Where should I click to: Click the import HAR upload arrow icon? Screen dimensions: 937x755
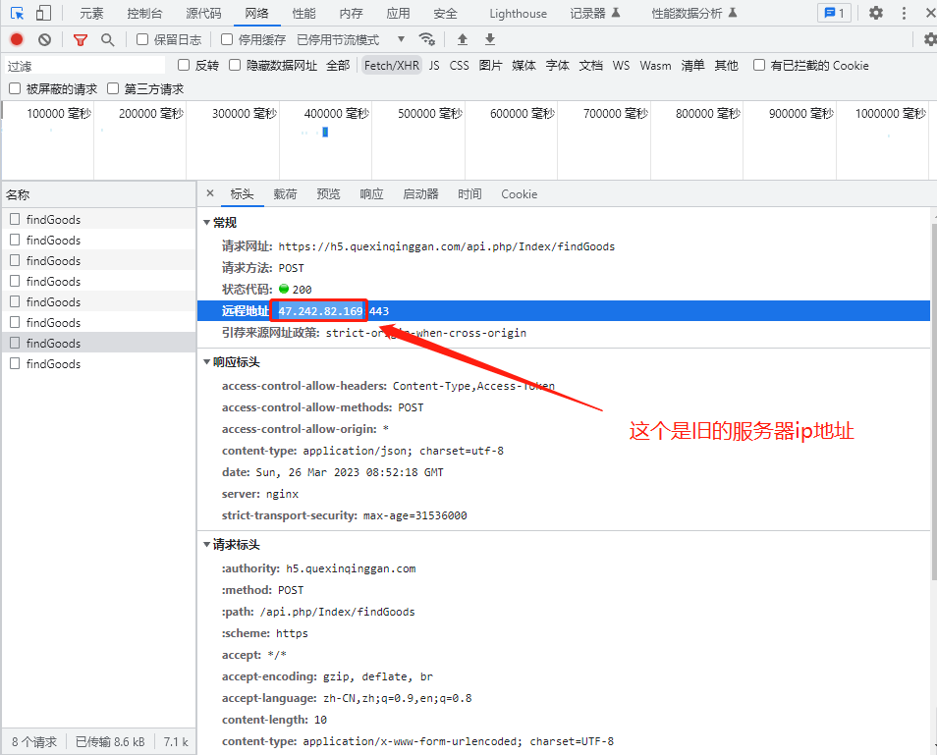(x=463, y=39)
